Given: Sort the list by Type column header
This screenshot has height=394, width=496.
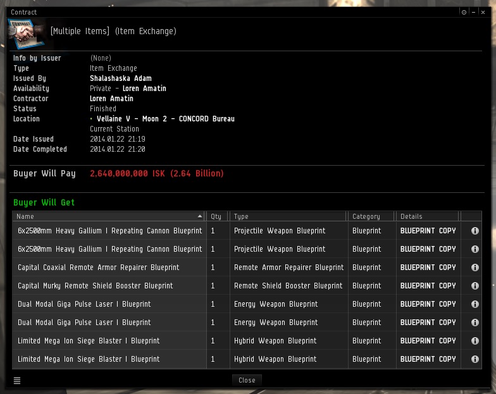Looking at the screenshot, I should click(x=288, y=216).
